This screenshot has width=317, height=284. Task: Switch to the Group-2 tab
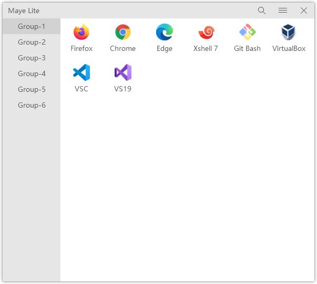[32, 42]
